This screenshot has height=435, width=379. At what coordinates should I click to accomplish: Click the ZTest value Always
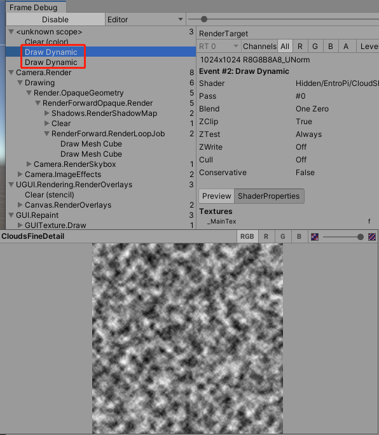point(308,134)
